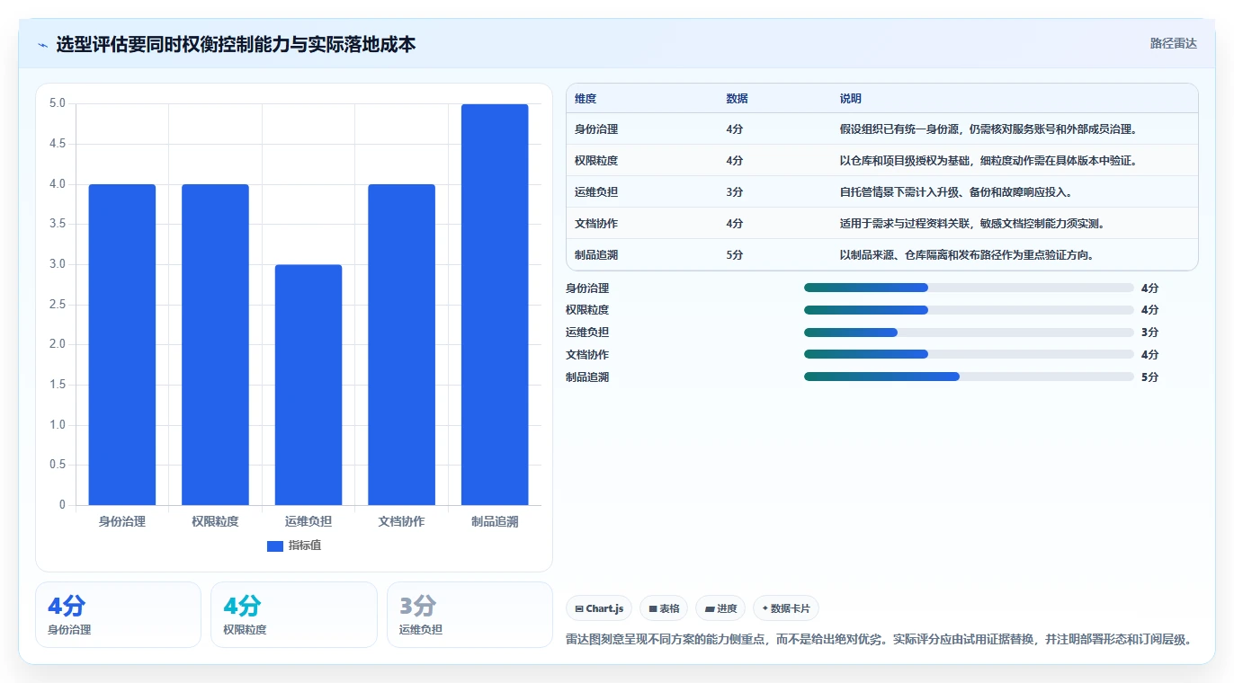Click the footer note starting 雷达图刻意呈现
The width and height of the screenshot is (1234, 683).
tap(880, 640)
